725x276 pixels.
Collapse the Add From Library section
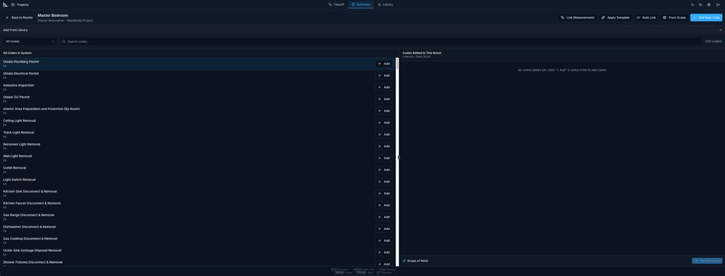coord(720,30)
